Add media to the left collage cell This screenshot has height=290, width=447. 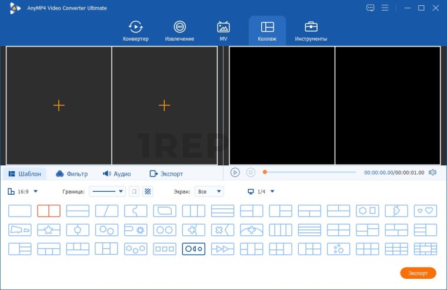[59, 105]
